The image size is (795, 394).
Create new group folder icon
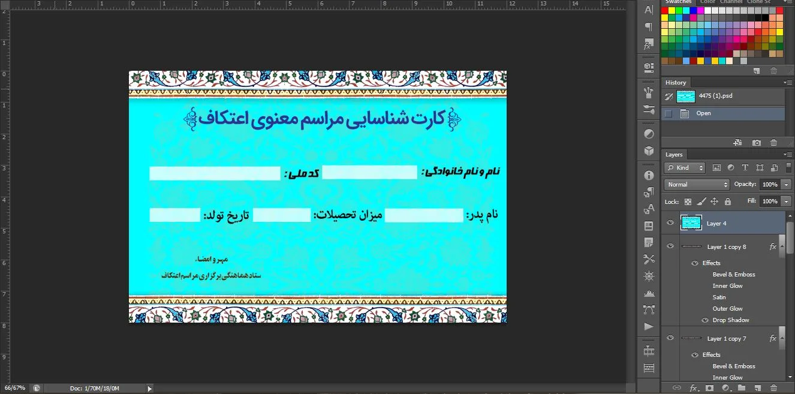[x=742, y=388]
